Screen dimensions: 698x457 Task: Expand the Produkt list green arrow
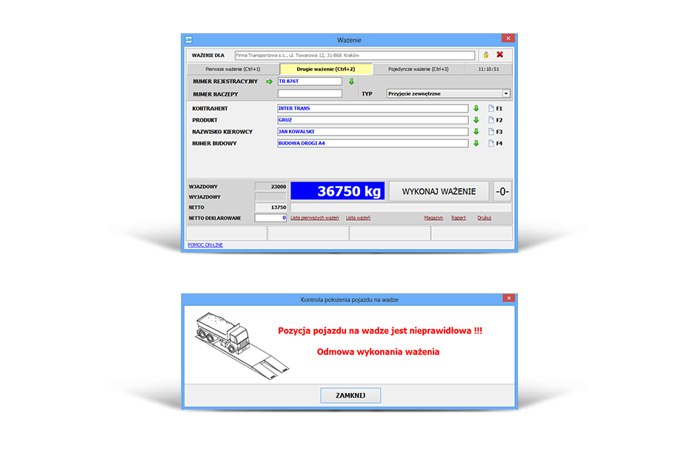tap(476, 120)
